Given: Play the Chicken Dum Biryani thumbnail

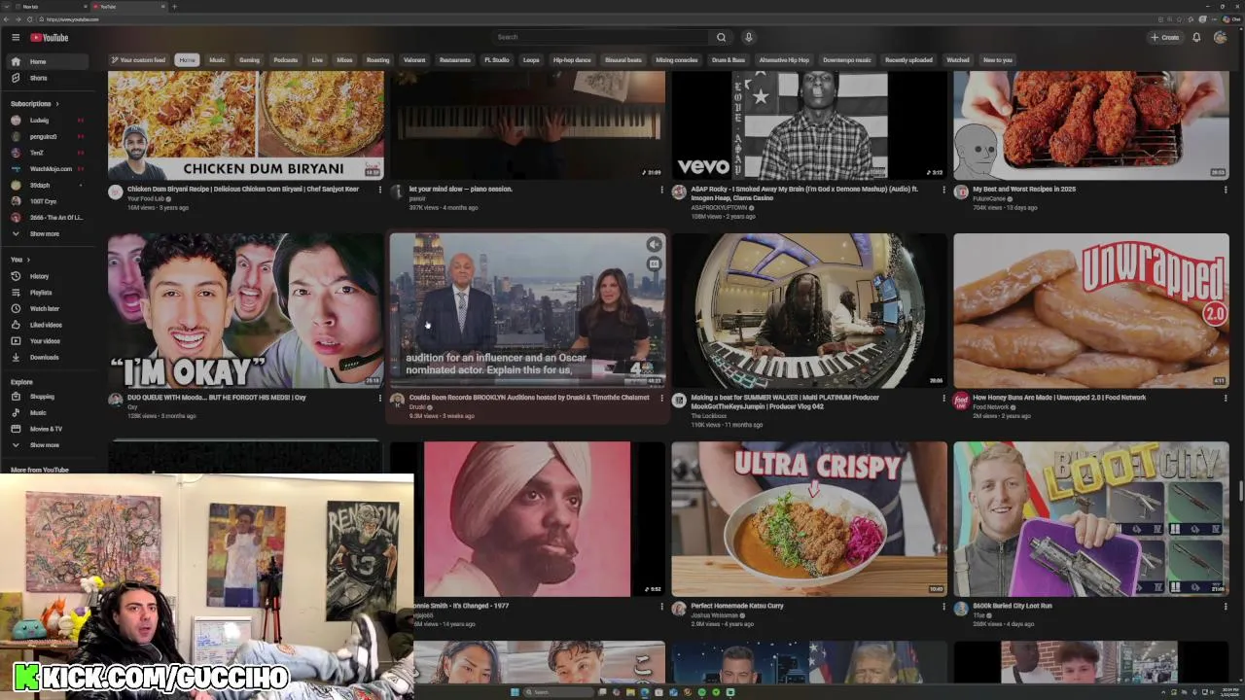Looking at the screenshot, I should click(x=245, y=125).
